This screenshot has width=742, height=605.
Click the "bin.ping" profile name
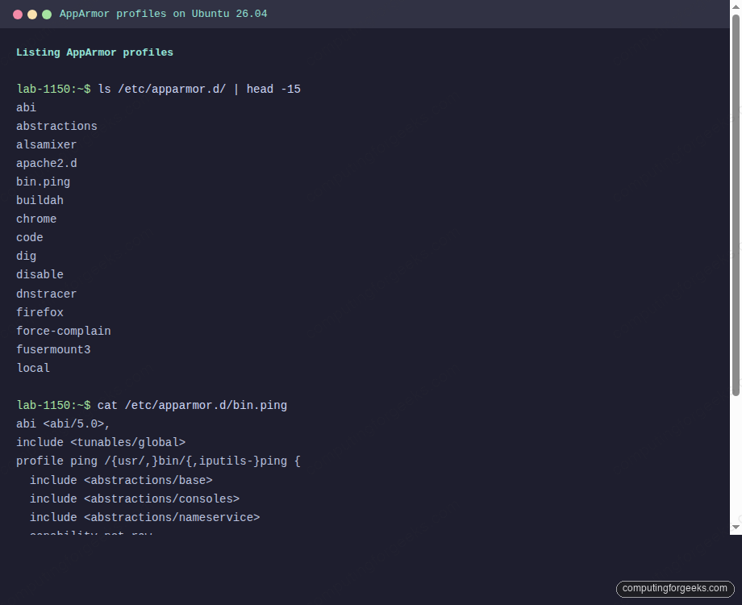point(43,181)
